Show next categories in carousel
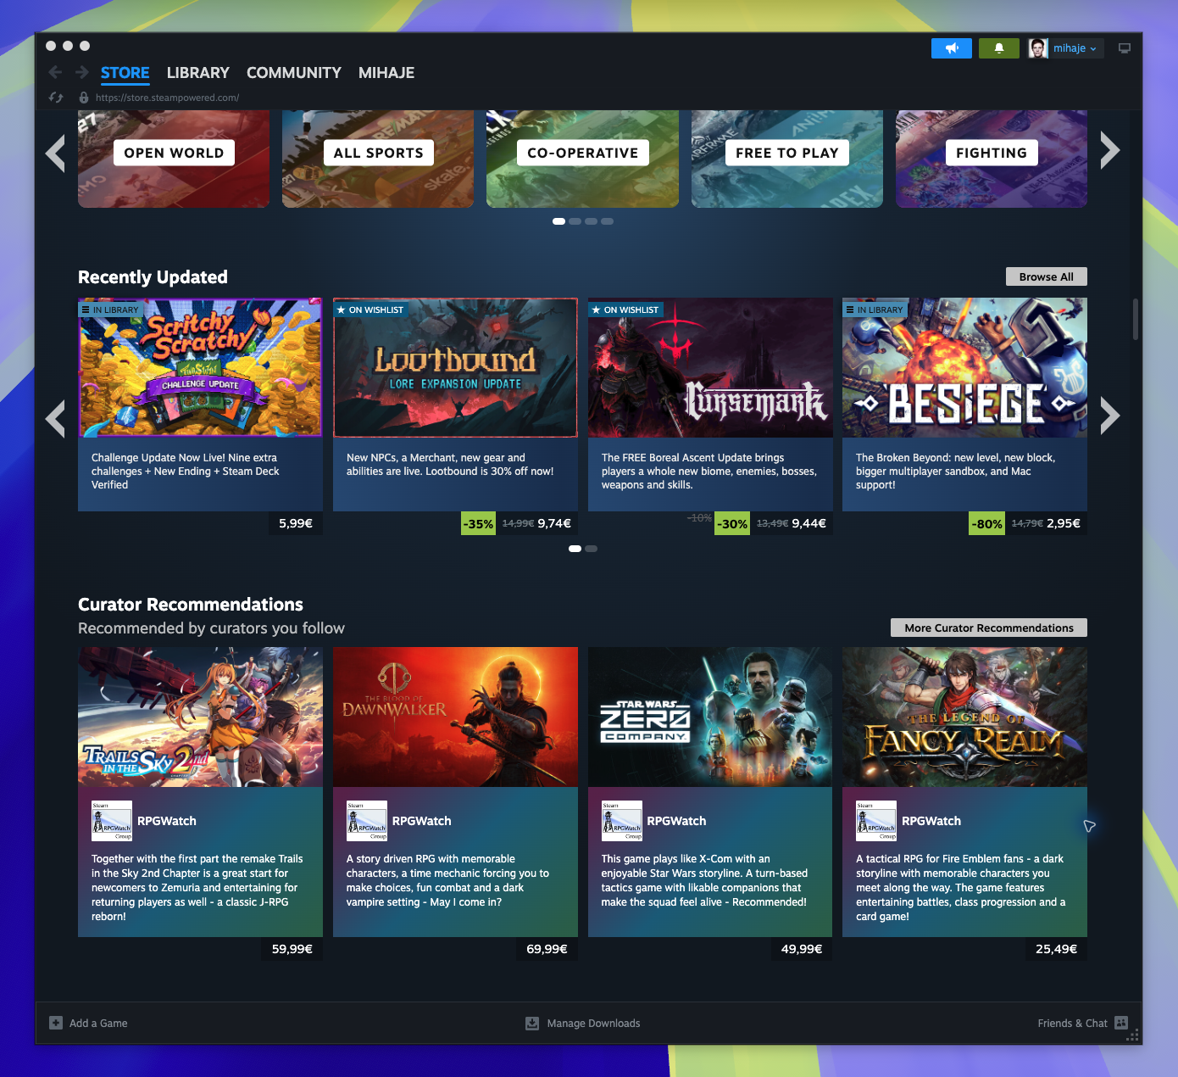This screenshot has height=1077, width=1178. pyautogui.click(x=1109, y=150)
